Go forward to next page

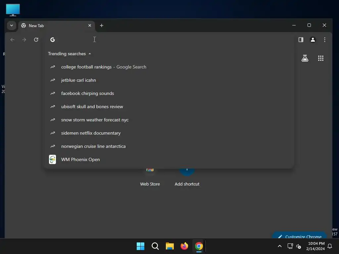tap(24, 40)
